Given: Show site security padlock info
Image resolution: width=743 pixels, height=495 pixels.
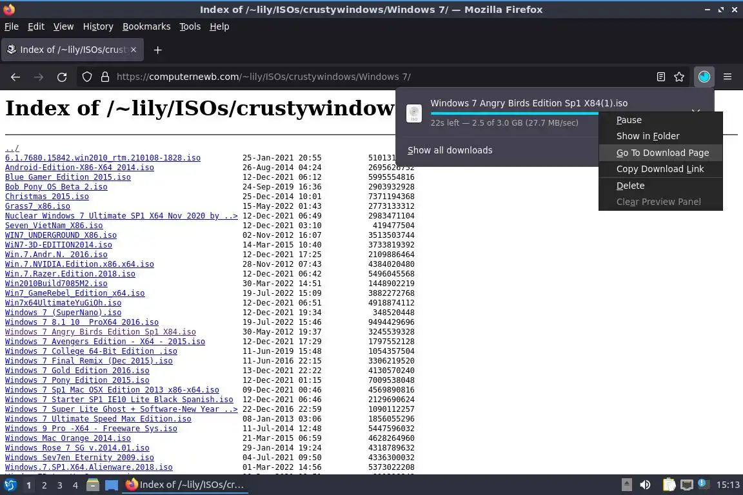Looking at the screenshot, I should click(x=105, y=77).
